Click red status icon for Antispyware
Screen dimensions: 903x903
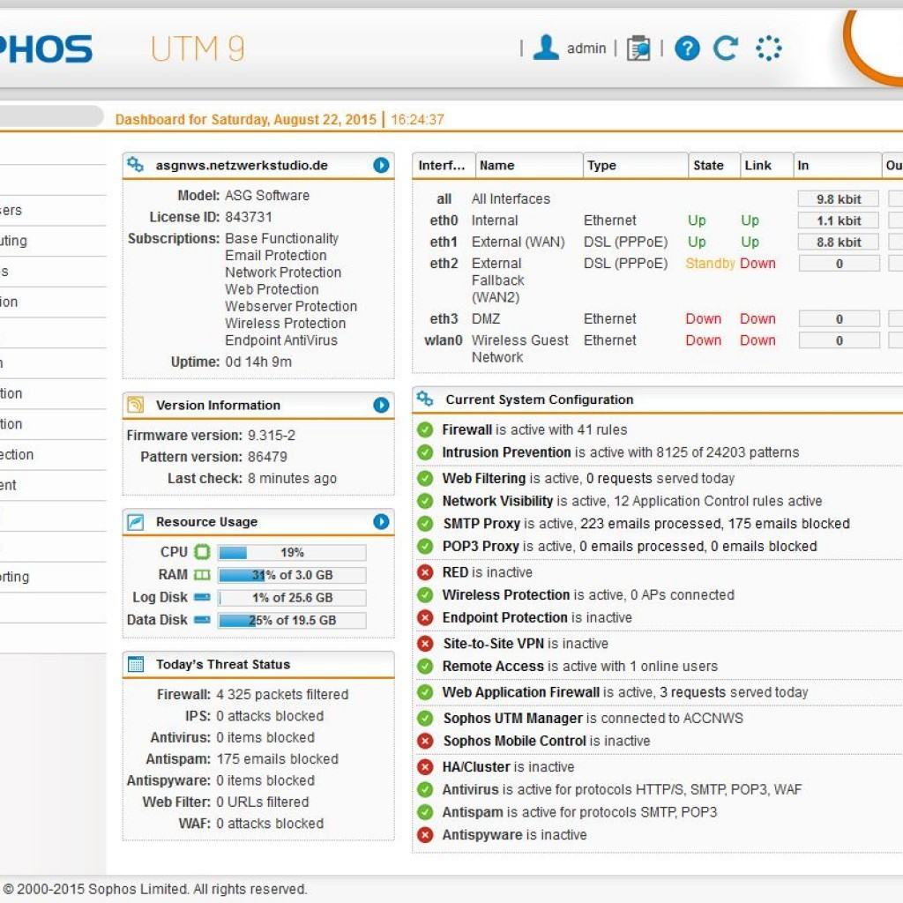[x=425, y=834]
